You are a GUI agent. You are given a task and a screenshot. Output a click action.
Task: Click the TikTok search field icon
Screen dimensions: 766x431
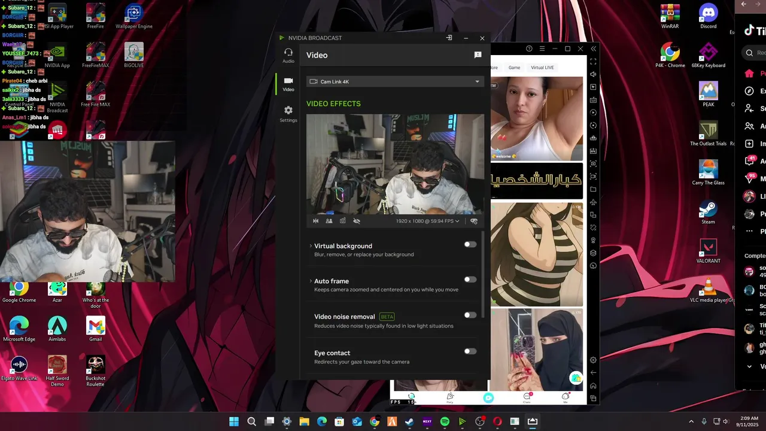coord(749,53)
